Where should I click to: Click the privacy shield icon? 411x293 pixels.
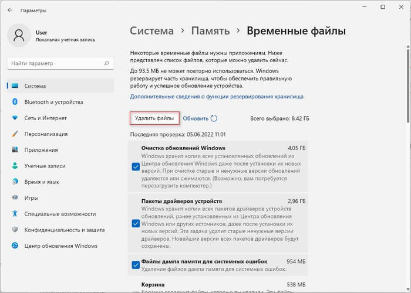(x=15, y=230)
